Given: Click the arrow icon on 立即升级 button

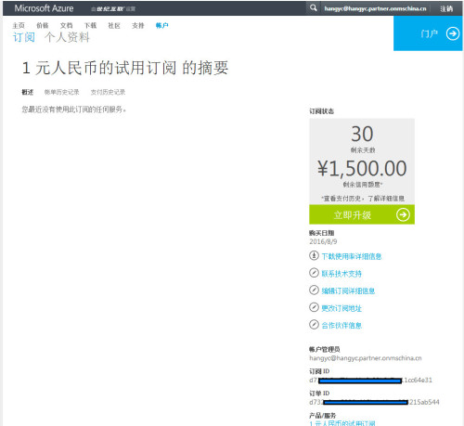Looking at the screenshot, I should coord(403,214).
